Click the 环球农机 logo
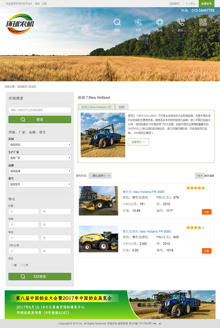 click(x=20, y=24)
